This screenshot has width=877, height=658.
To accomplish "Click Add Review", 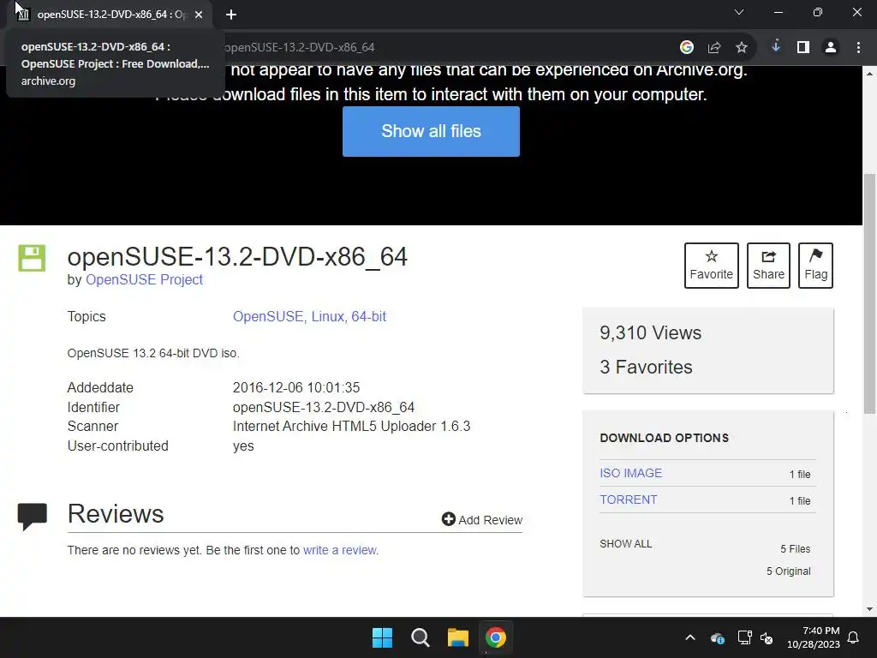I will coord(482,520).
